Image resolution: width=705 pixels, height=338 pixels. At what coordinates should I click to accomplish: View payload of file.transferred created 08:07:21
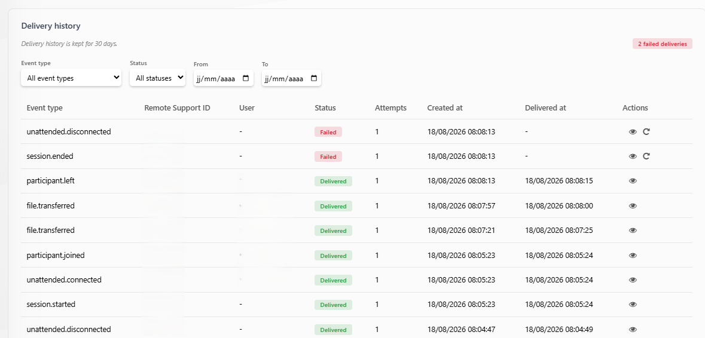click(x=633, y=231)
